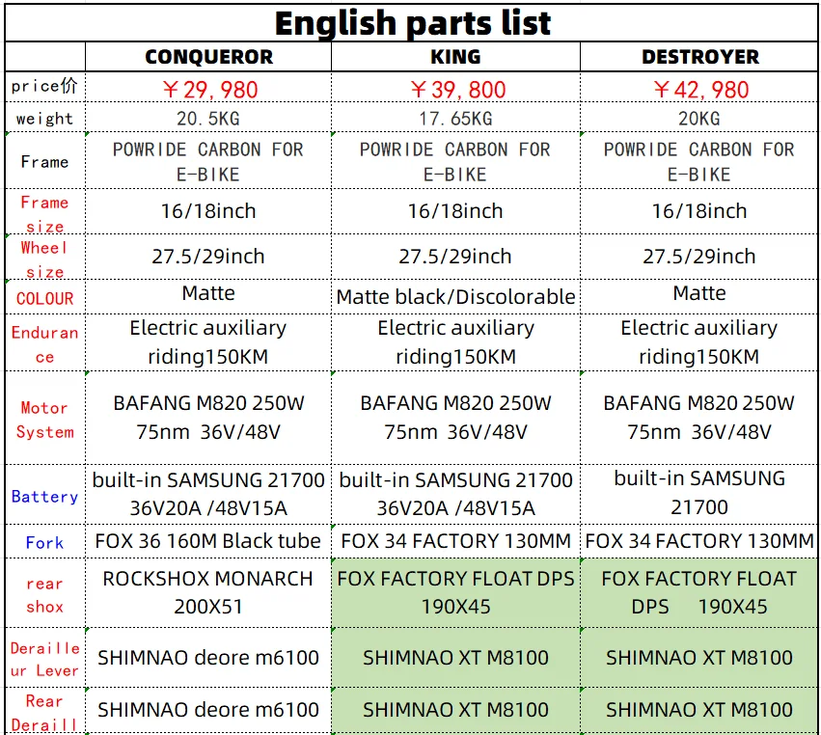This screenshot has height=735, width=821.
Task: Click the FOX 36 160M Black tube cell
Action: point(208,542)
